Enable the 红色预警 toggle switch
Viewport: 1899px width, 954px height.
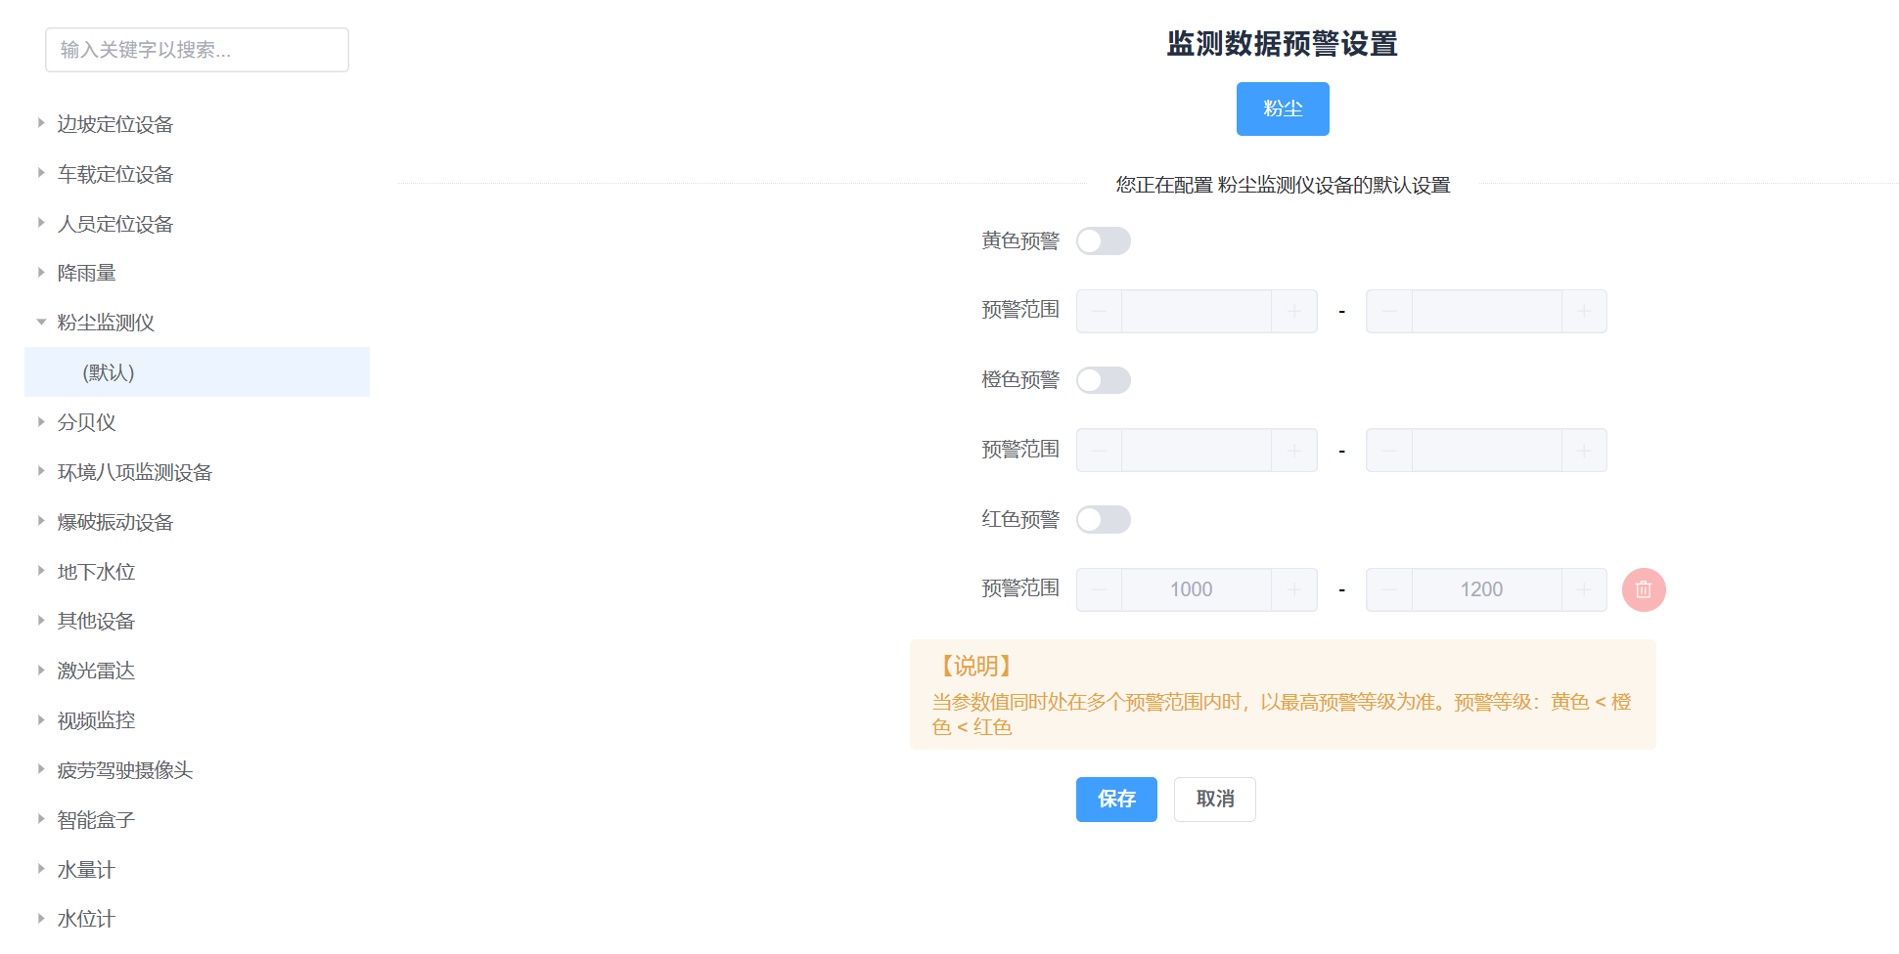point(1104,519)
